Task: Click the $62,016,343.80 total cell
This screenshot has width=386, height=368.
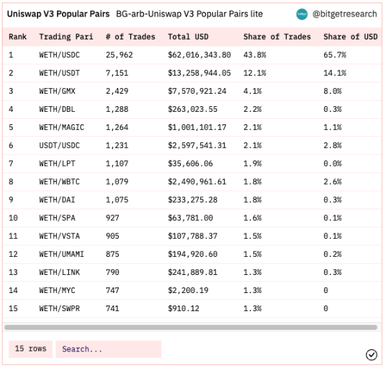Action: [200, 55]
